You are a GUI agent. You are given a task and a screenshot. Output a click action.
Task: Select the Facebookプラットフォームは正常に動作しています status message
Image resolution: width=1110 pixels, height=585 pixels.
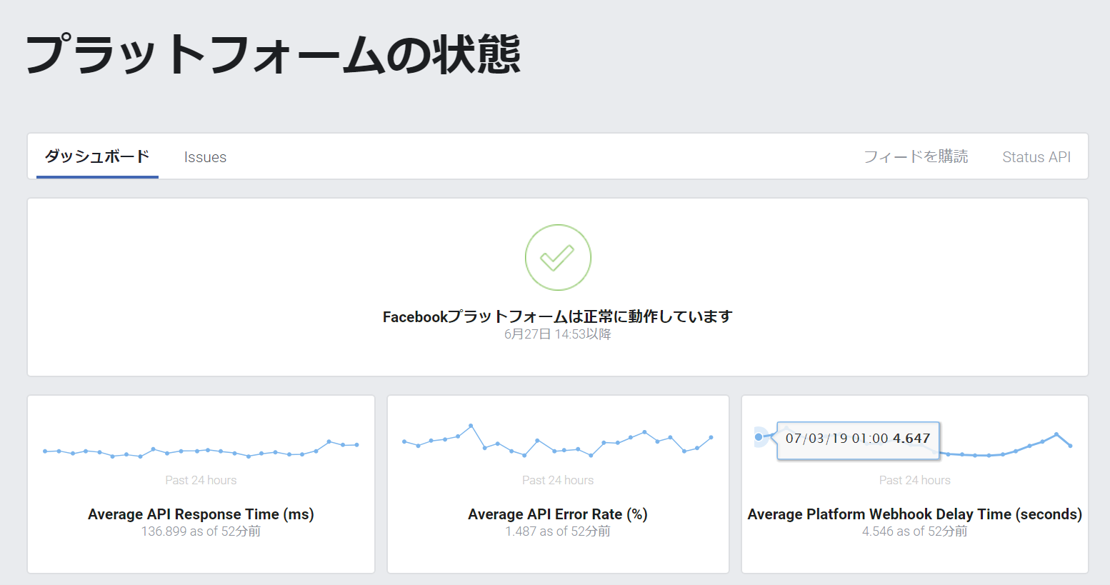click(x=558, y=316)
